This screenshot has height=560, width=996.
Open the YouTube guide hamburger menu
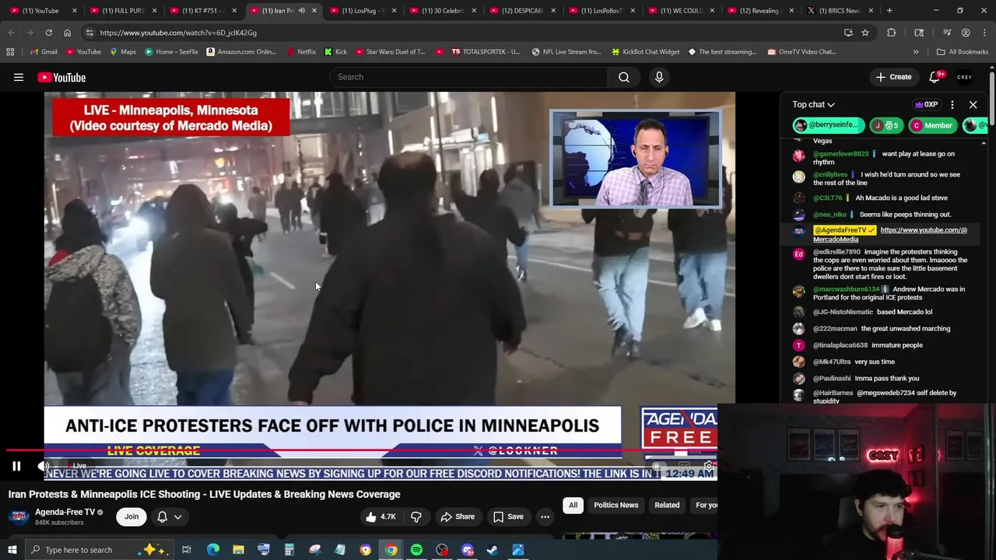[19, 77]
